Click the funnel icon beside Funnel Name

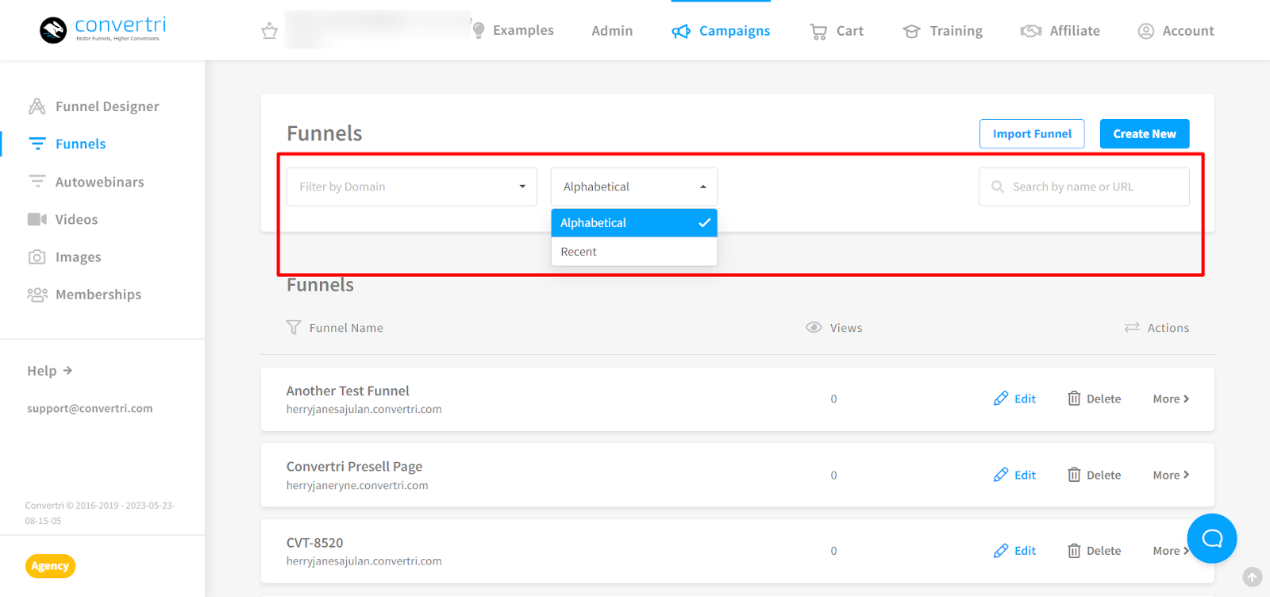[x=294, y=327]
